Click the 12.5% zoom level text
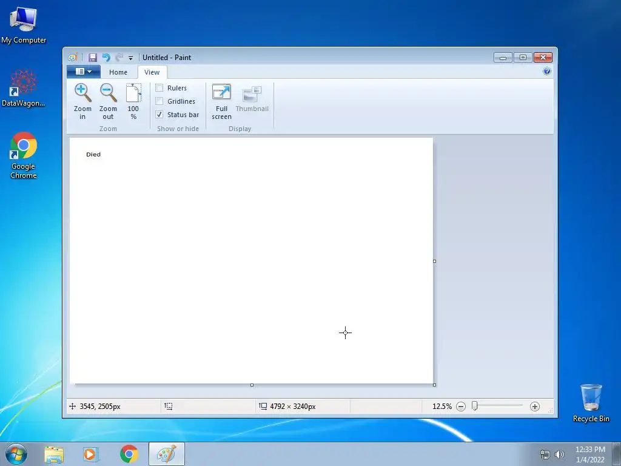 [442, 407]
